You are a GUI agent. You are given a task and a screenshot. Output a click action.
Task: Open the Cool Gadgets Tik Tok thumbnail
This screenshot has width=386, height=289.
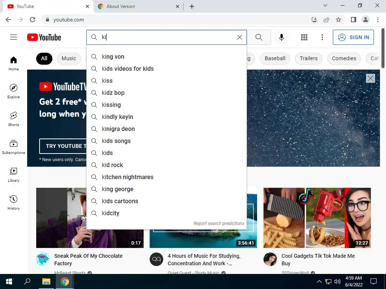(x=317, y=218)
